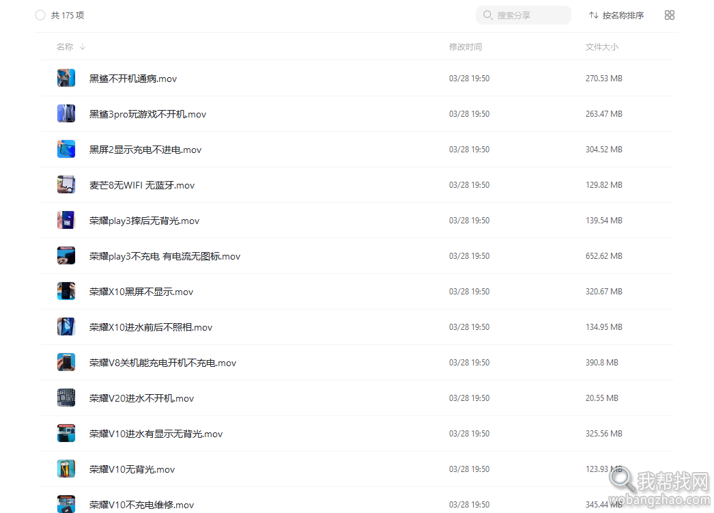Click size value 390.8 MB
Viewport: 714px width, 513px height.
602,363
